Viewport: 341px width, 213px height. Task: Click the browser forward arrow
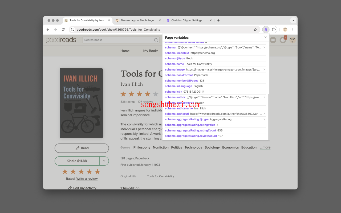coord(55,30)
